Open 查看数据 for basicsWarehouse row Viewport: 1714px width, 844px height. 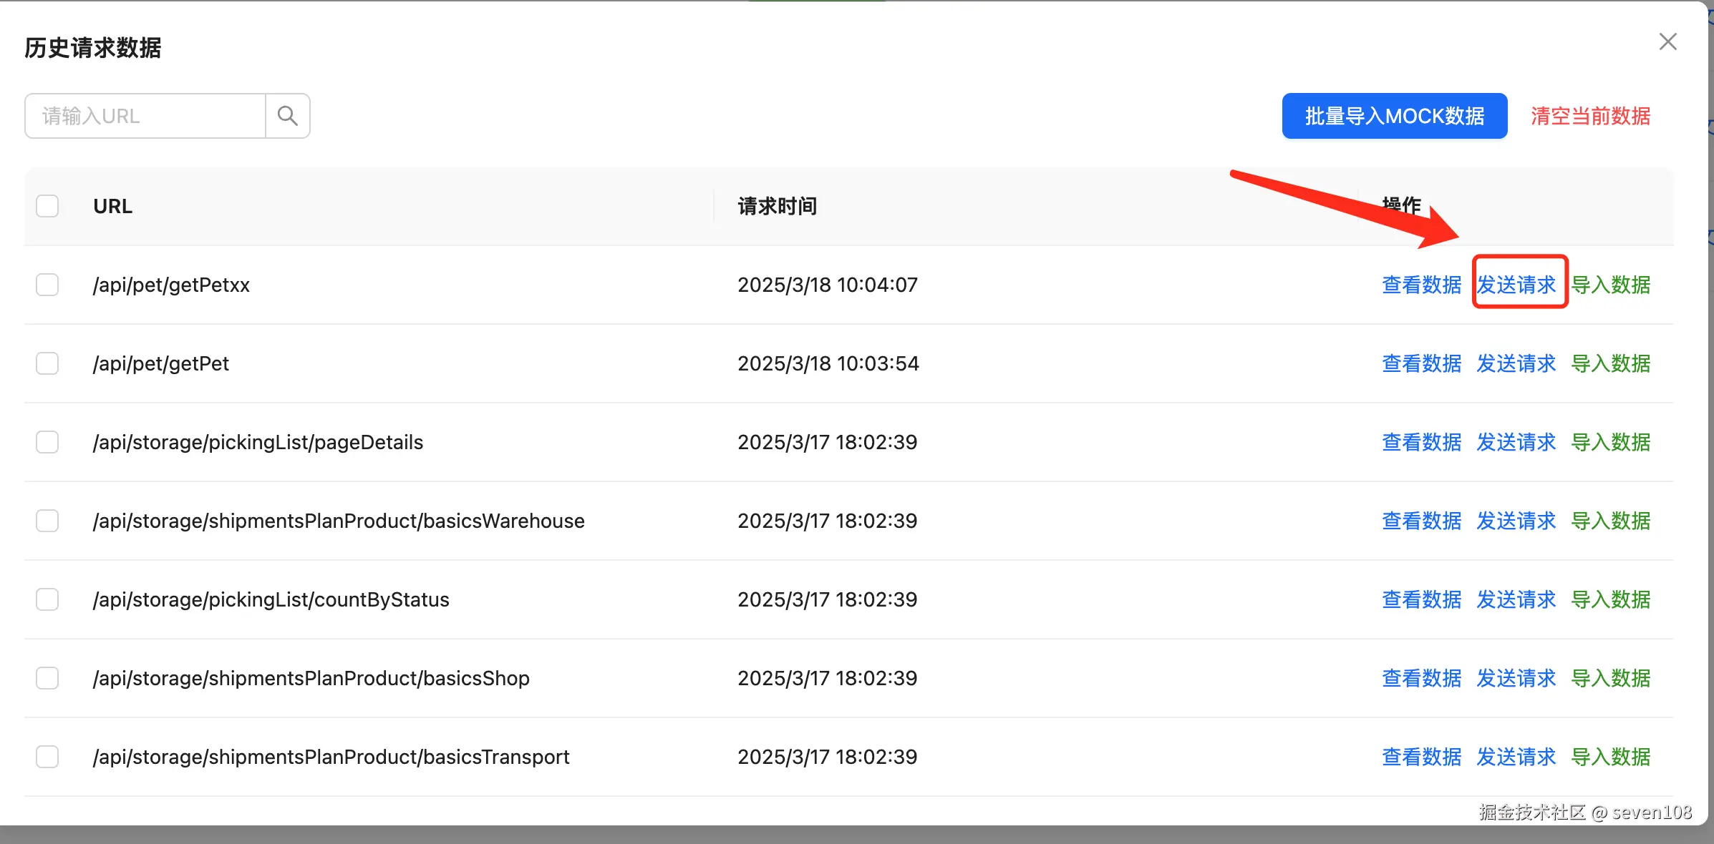coord(1421,521)
